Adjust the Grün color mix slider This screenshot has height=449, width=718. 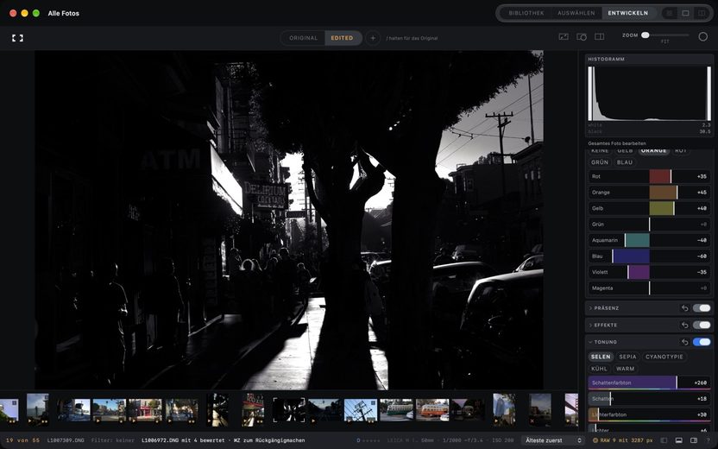[x=649, y=224]
